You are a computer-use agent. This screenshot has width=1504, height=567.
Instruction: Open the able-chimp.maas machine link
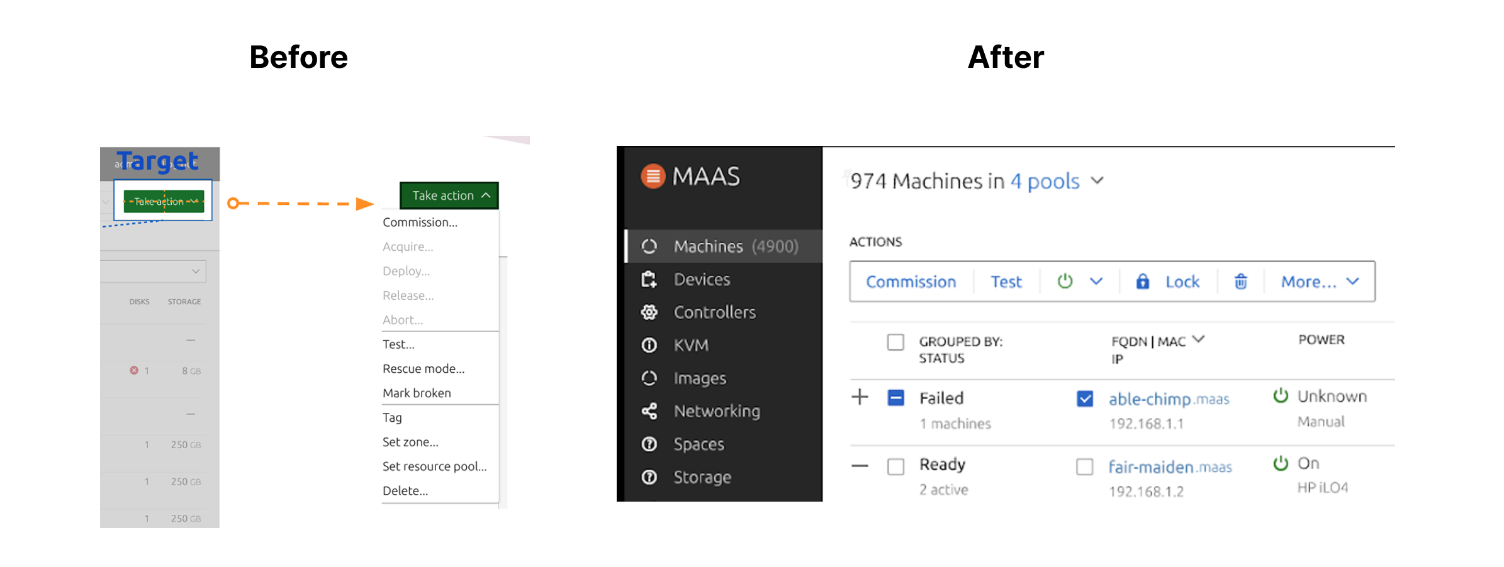point(1169,399)
